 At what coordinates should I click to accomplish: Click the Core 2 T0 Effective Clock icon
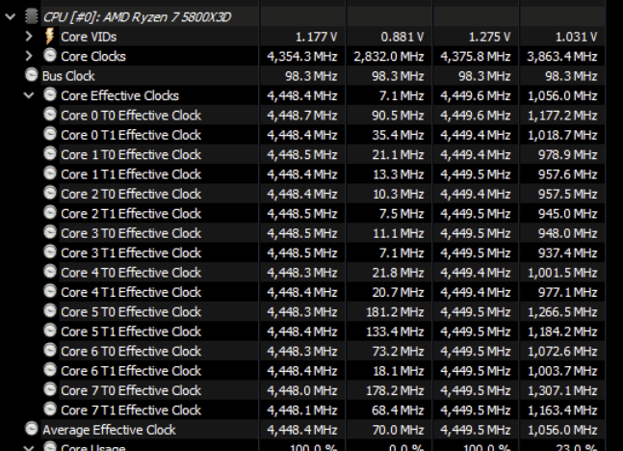pyautogui.click(x=50, y=193)
